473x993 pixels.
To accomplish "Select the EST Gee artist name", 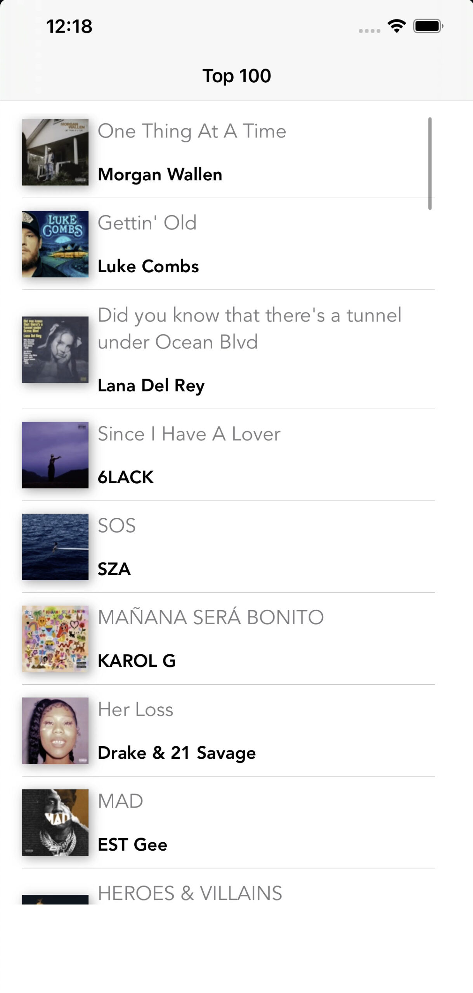I will coord(132,844).
